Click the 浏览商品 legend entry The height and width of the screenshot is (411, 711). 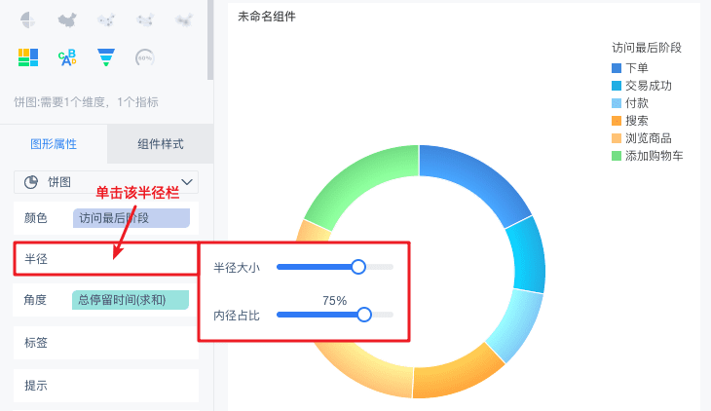tap(642, 138)
